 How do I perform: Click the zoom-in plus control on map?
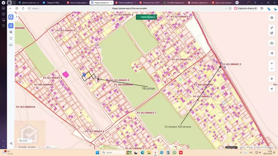pos(271,63)
